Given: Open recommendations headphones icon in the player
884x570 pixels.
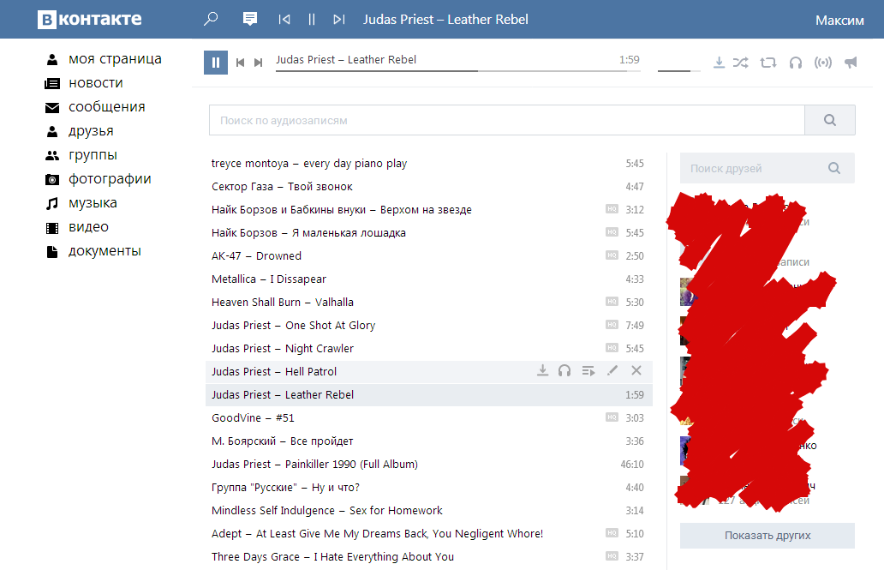Looking at the screenshot, I should (796, 62).
